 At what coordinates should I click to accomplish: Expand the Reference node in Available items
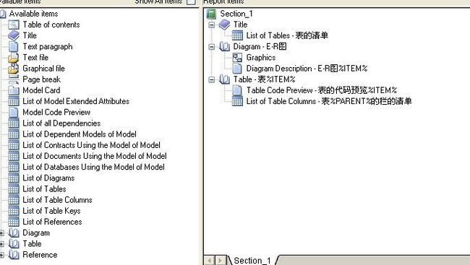point(1,255)
